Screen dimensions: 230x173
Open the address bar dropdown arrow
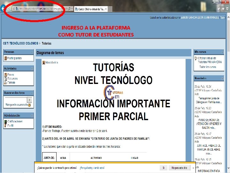tap(72, 9)
